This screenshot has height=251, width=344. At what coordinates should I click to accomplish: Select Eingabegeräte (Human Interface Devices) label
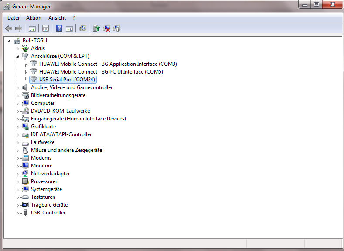(78, 119)
